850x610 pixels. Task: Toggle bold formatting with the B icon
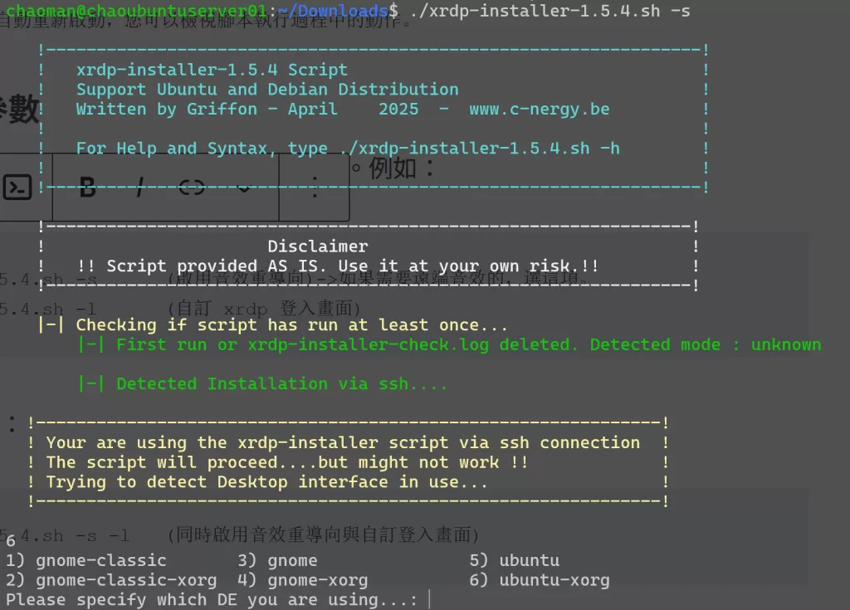click(x=87, y=188)
